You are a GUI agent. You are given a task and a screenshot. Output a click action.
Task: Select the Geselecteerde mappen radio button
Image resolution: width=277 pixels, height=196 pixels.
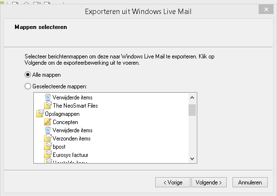(28, 86)
